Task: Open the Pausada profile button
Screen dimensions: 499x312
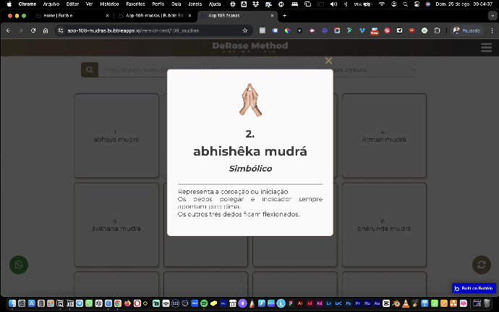Action: 466,30
